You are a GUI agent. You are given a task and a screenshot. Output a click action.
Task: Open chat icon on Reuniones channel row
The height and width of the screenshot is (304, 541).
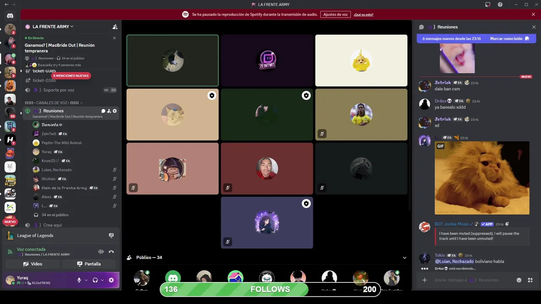point(103,111)
